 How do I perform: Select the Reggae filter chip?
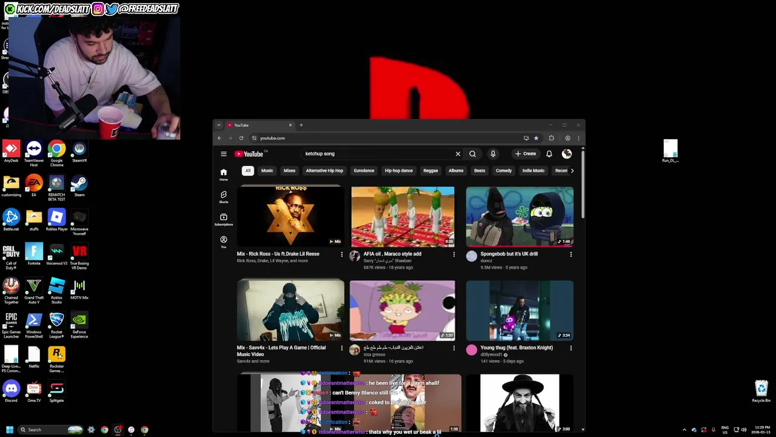(x=430, y=171)
